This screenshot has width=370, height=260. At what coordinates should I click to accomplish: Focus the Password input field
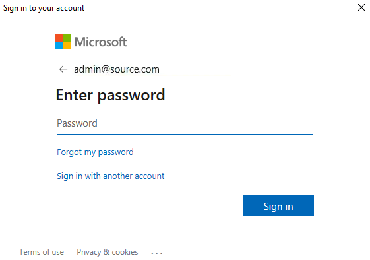pyautogui.click(x=185, y=124)
